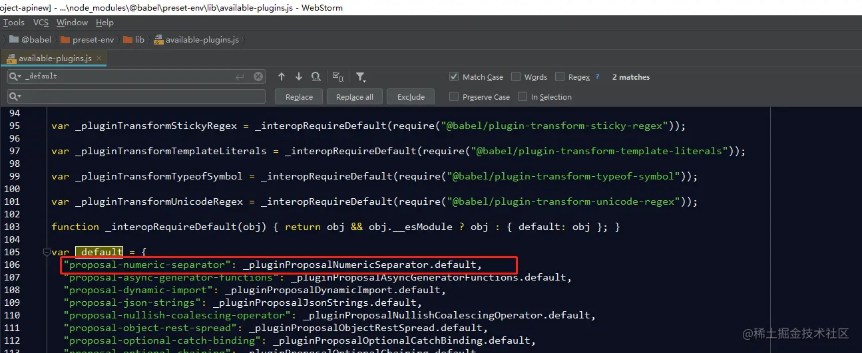
Task: Click the new line icon in find field
Action: pos(240,77)
